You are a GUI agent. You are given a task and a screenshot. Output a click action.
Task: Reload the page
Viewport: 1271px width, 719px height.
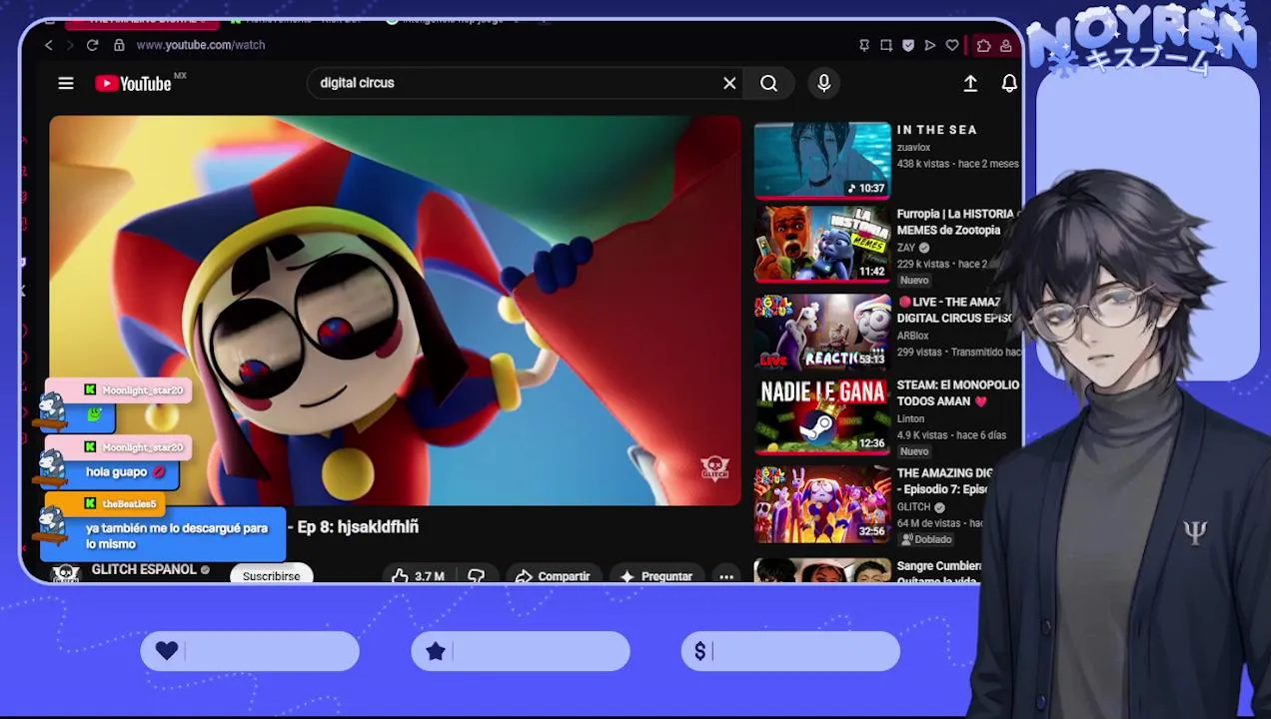point(92,45)
